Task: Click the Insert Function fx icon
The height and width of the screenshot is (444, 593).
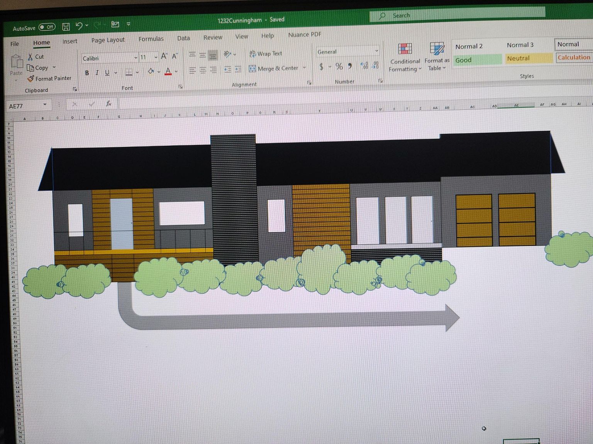Action: coord(108,103)
